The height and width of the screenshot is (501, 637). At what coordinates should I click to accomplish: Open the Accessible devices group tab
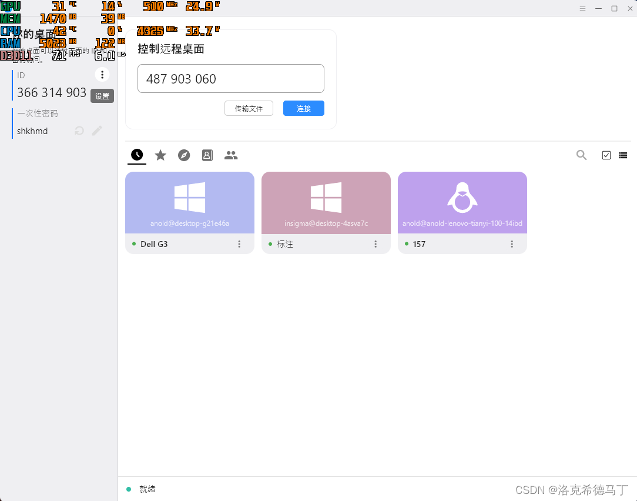231,155
